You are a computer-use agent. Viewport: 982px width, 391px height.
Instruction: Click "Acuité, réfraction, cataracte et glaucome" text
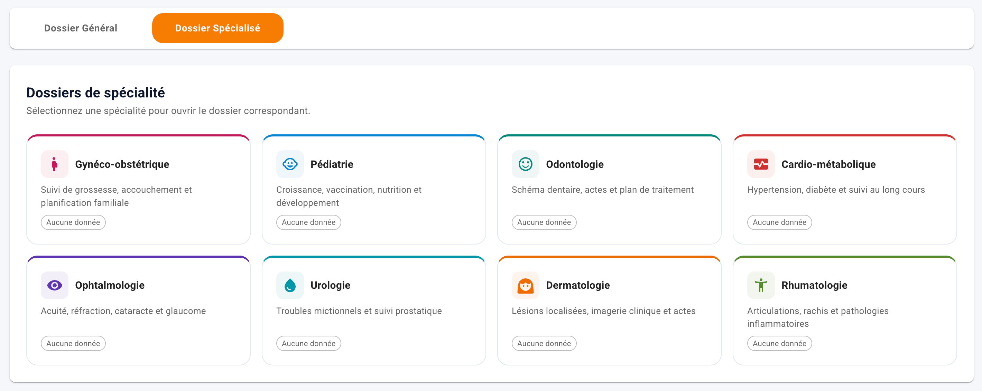pos(123,311)
